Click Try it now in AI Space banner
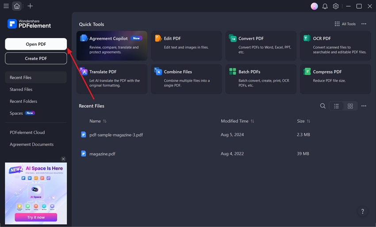 tap(36, 217)
